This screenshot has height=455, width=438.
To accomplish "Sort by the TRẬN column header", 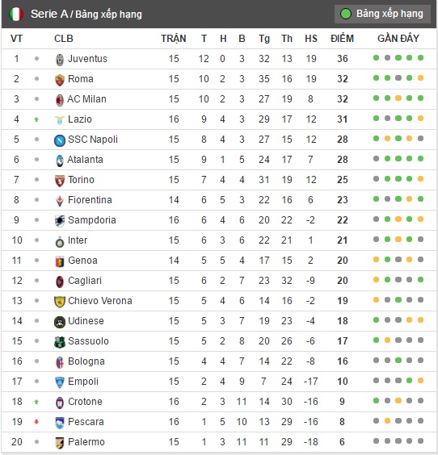I will 174,39.
